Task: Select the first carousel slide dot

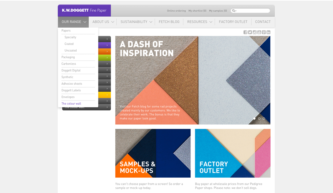Action: click(x=254, y=119)
